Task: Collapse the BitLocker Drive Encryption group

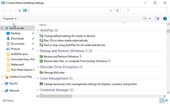Action: click(38, 67)
